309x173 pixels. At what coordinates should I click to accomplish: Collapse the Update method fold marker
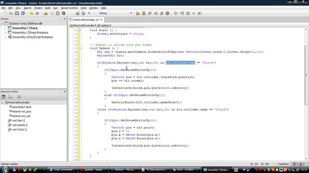tap(80, 48)
